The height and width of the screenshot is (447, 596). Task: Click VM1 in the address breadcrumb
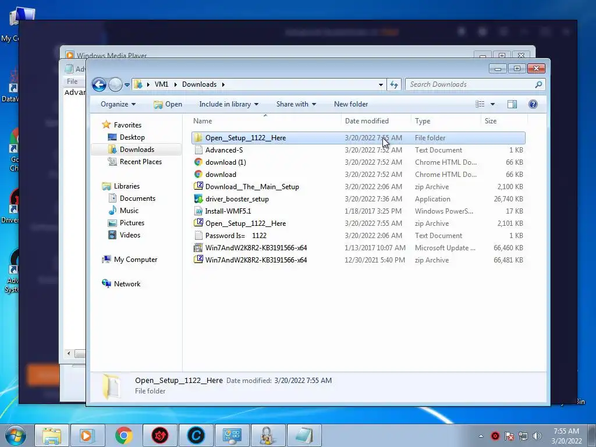coord(161,84)
